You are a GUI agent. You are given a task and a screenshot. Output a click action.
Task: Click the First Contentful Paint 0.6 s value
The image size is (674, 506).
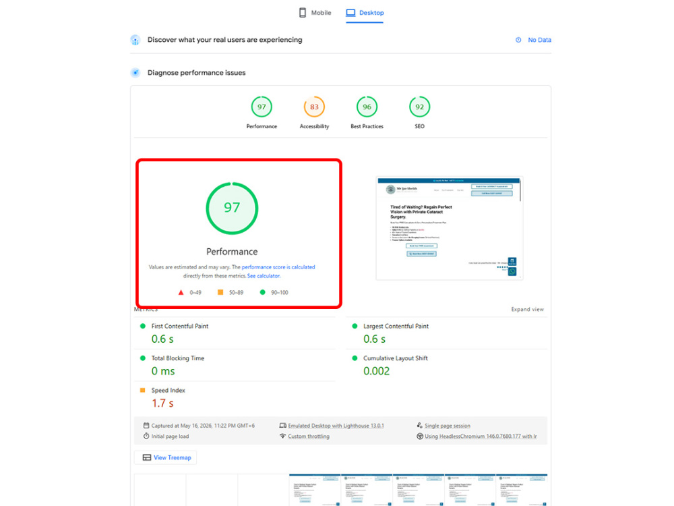pos(162,339)
